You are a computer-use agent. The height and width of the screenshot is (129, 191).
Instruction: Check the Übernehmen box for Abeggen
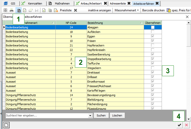pyautogui.click(x=153, y=27)
